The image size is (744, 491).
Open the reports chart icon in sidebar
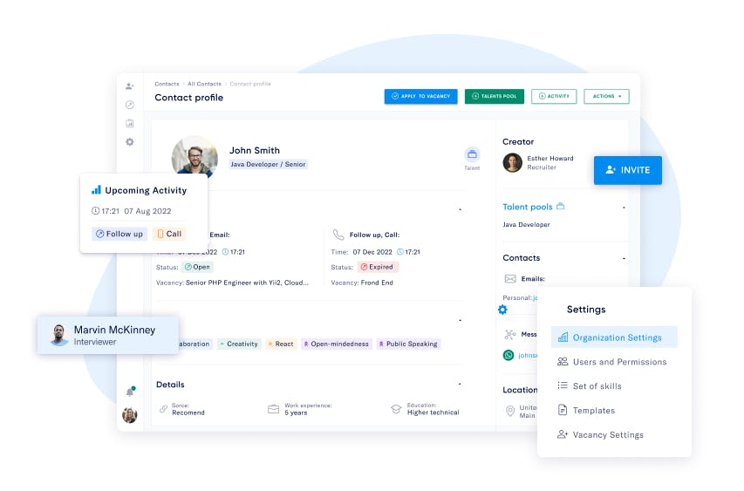tap(130, 123)
